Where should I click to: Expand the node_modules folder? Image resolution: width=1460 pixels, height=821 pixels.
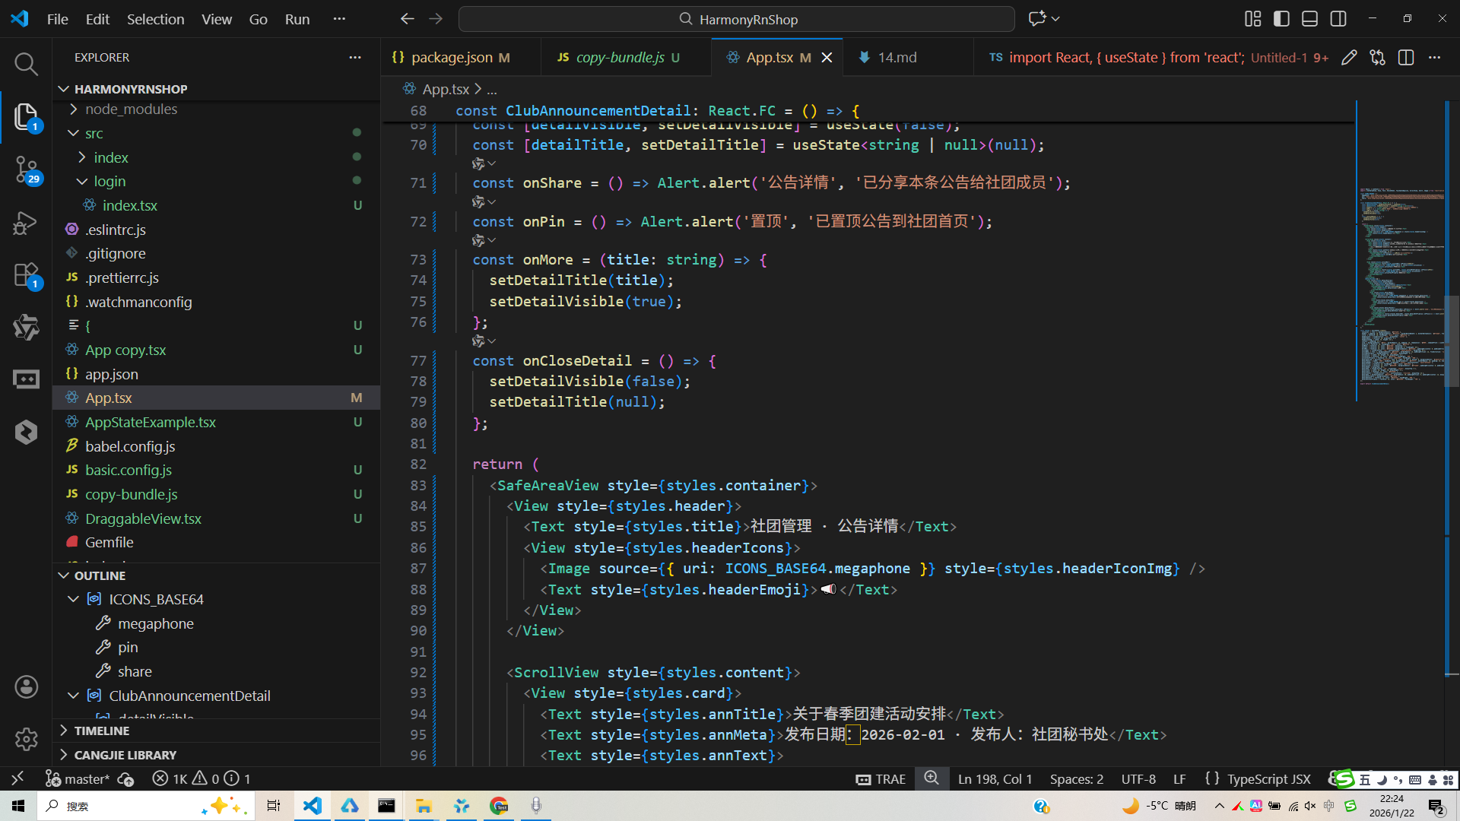point(131,109)
